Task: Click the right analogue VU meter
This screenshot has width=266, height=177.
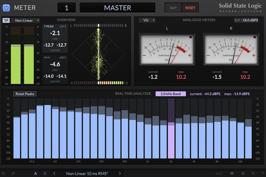Action: (x=231, y=49)
